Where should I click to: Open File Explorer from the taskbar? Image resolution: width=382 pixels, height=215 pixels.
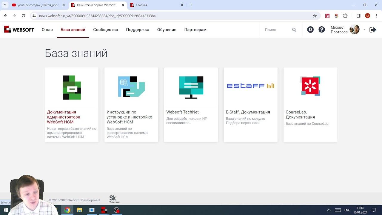(79, 210)
